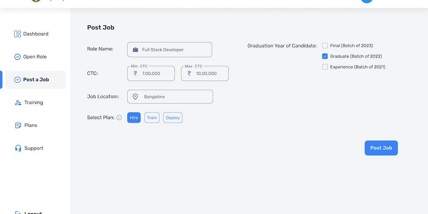Pick the Deploy plan option

173,118
